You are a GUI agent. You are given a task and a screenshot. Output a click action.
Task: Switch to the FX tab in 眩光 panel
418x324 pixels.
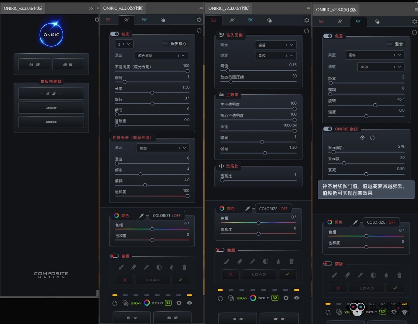[144, 20]
